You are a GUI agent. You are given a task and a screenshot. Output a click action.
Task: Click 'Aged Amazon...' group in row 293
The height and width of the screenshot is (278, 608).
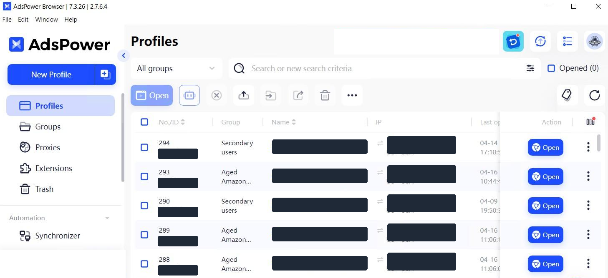point(236,176)
